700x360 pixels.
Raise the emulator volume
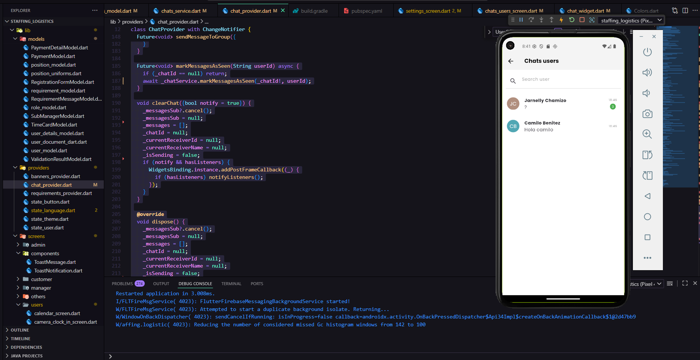click(x=647, y=73)
